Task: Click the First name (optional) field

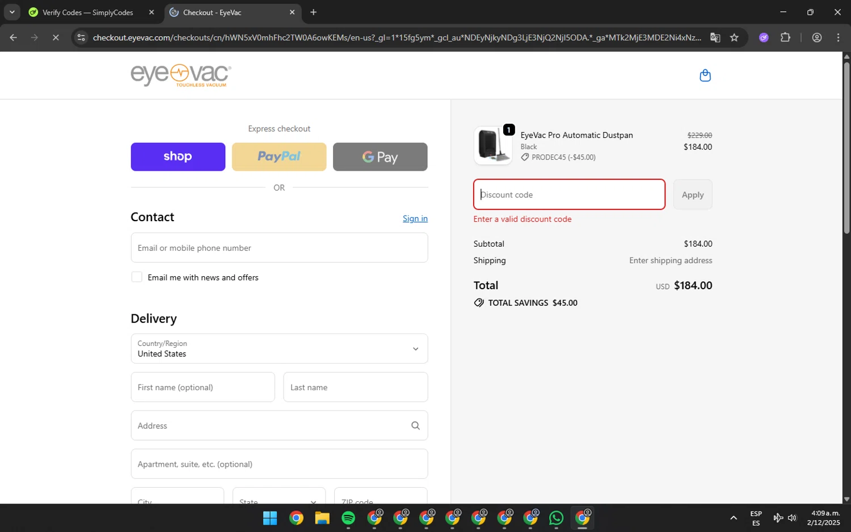Action: click(x=203, y=387)
